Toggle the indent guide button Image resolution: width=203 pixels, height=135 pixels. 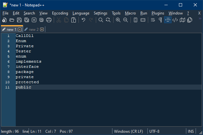click(168, 20)
